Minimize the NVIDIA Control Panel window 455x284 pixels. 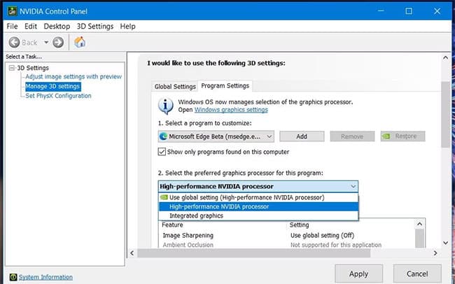click(x=381, y=11)
